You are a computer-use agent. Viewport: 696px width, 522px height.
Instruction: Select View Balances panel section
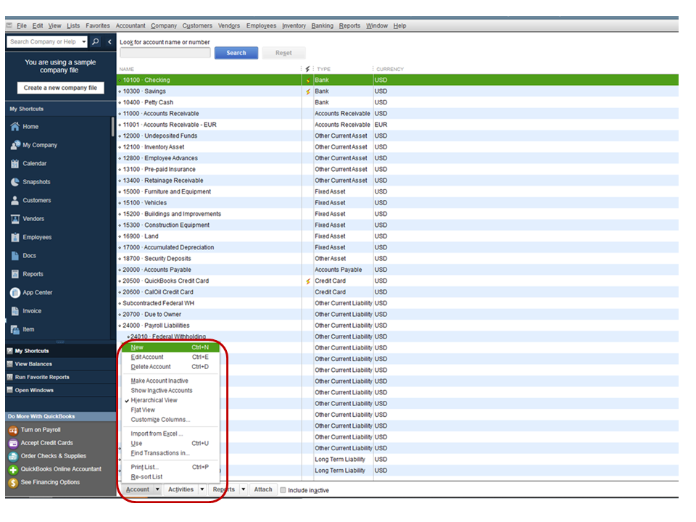tap(60, 364)
